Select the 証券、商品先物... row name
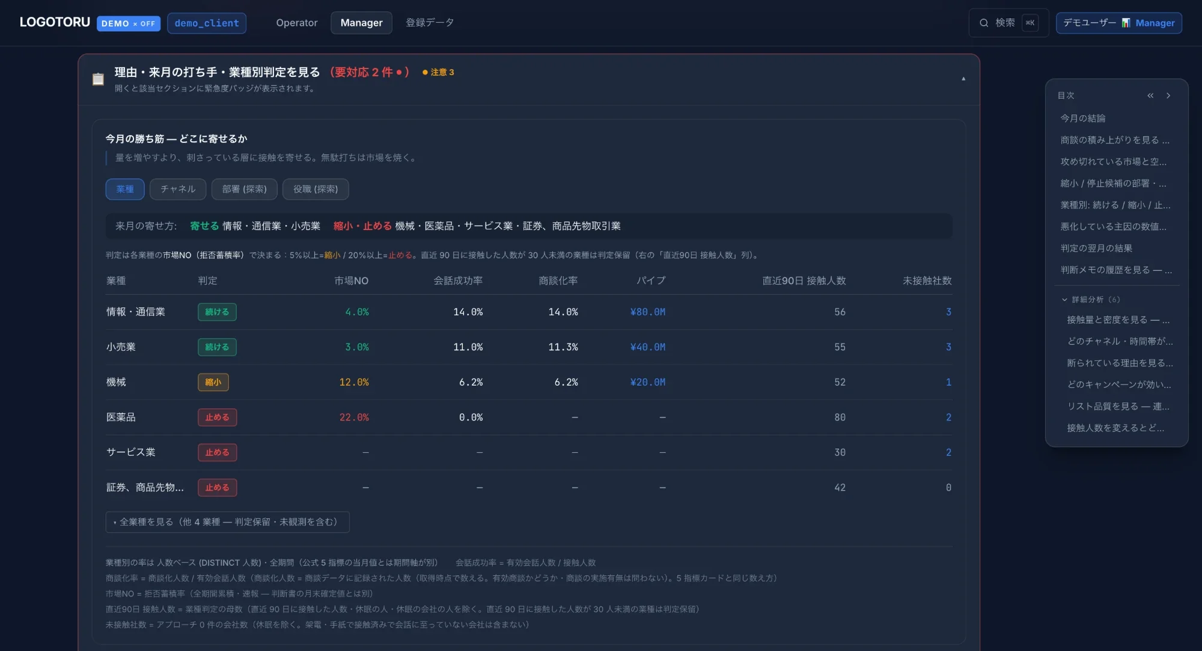 (145, 488)
